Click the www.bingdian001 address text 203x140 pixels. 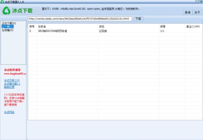(x=15, y=74)
